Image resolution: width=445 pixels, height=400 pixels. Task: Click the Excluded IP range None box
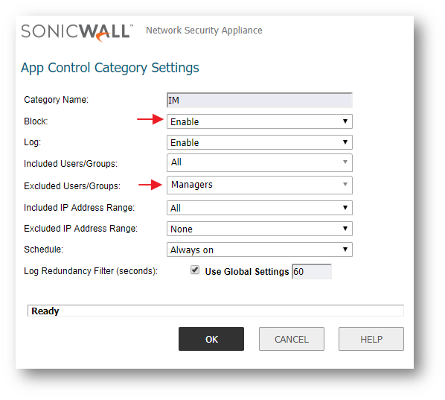point(260,229)
